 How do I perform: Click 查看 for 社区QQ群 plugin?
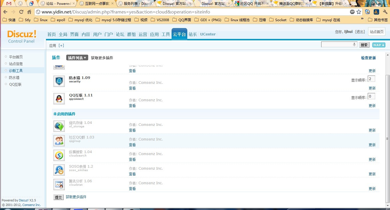(132, 145)
